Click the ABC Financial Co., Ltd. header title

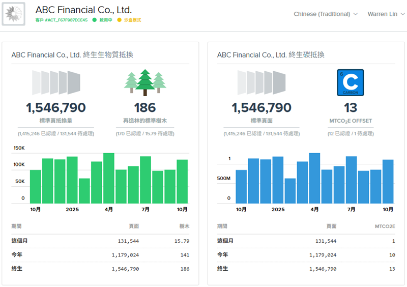(x=83, y=10)
